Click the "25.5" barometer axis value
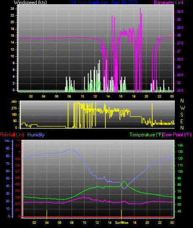Screen dimensions: 193x228 (180, 75)
